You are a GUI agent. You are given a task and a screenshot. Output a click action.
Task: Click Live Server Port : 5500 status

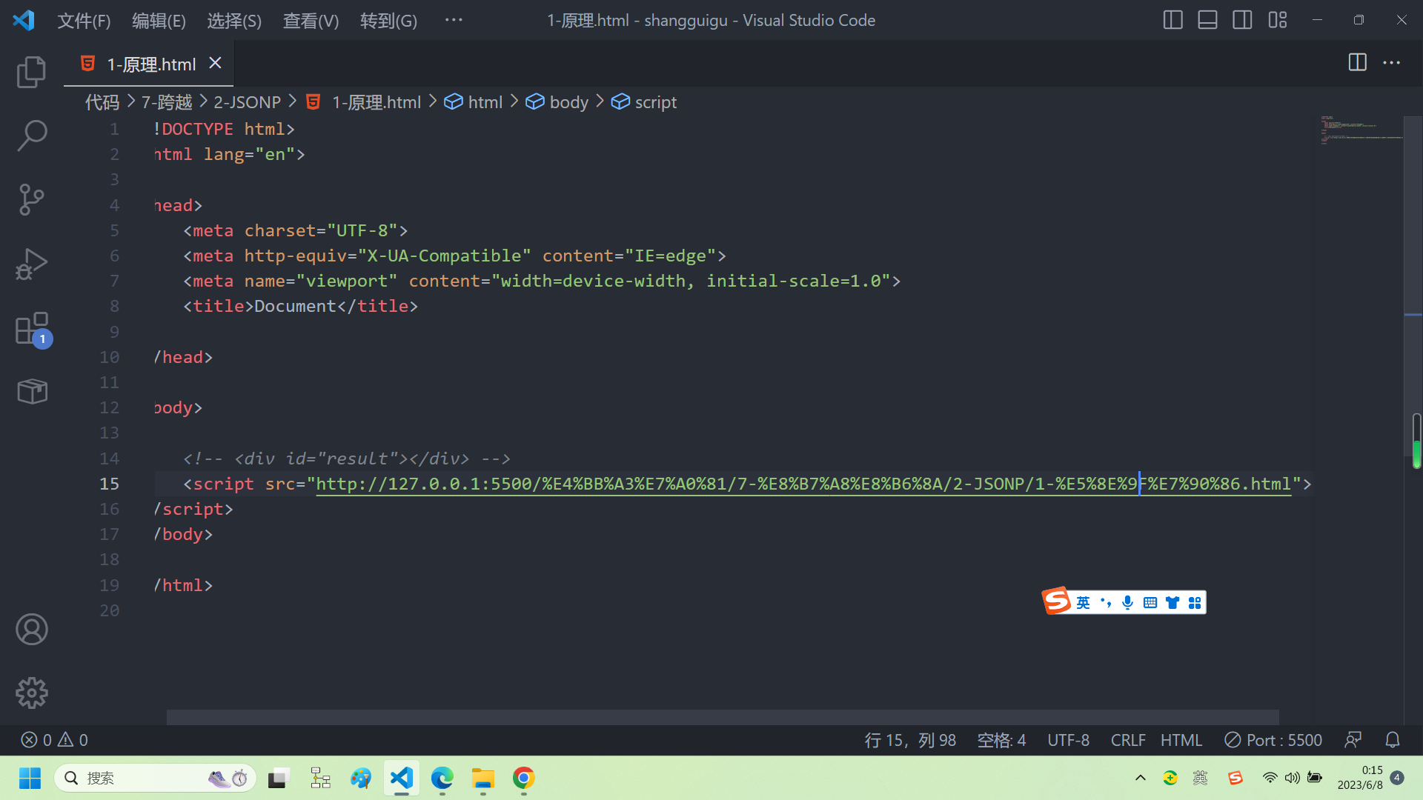(x=1273, y=740)
